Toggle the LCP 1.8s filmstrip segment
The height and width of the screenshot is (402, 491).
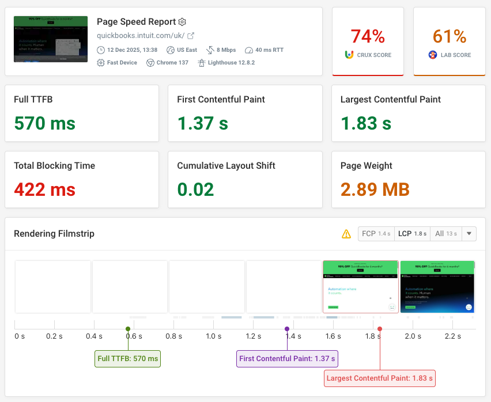412,234
